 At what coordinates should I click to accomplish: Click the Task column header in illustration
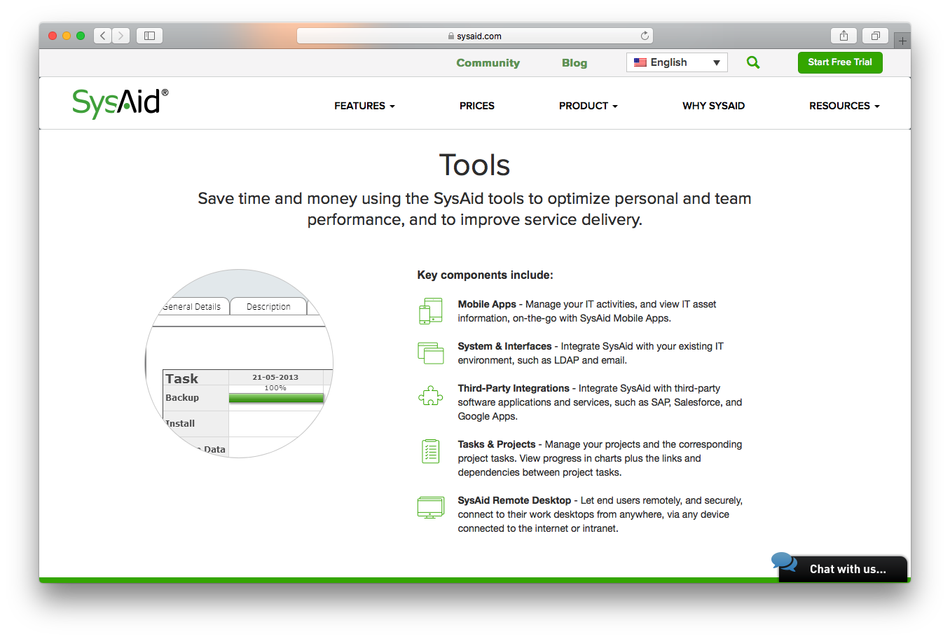tap(182, 378)
